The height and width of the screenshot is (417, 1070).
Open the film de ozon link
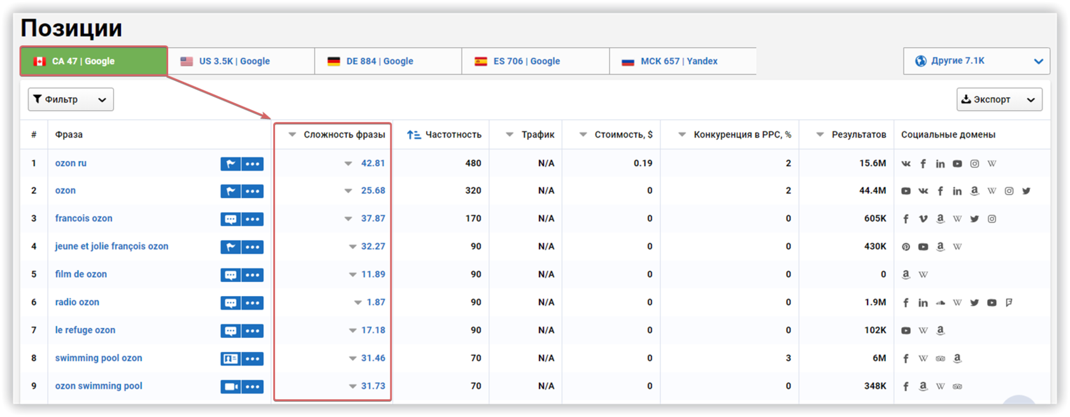coord(81,274)
